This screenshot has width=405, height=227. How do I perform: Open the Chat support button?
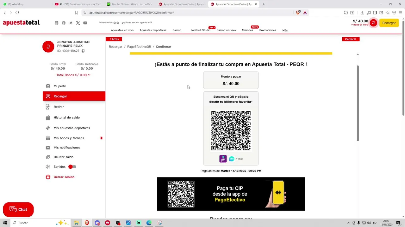pyautogui.click(x=18, y=210)
